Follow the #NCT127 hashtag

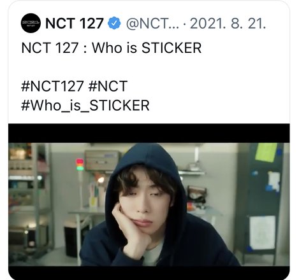52,86
